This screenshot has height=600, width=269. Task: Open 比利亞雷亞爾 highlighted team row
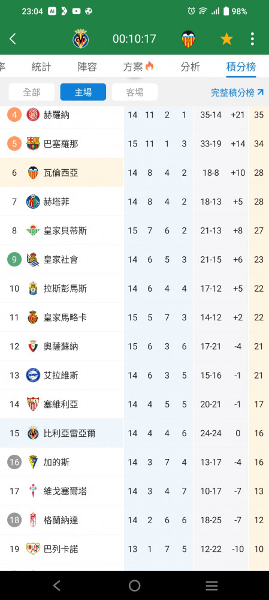(134, 433)
